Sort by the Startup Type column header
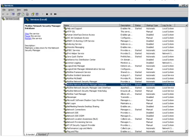Screen dimensions: 189x138 (x=153, y=25)
